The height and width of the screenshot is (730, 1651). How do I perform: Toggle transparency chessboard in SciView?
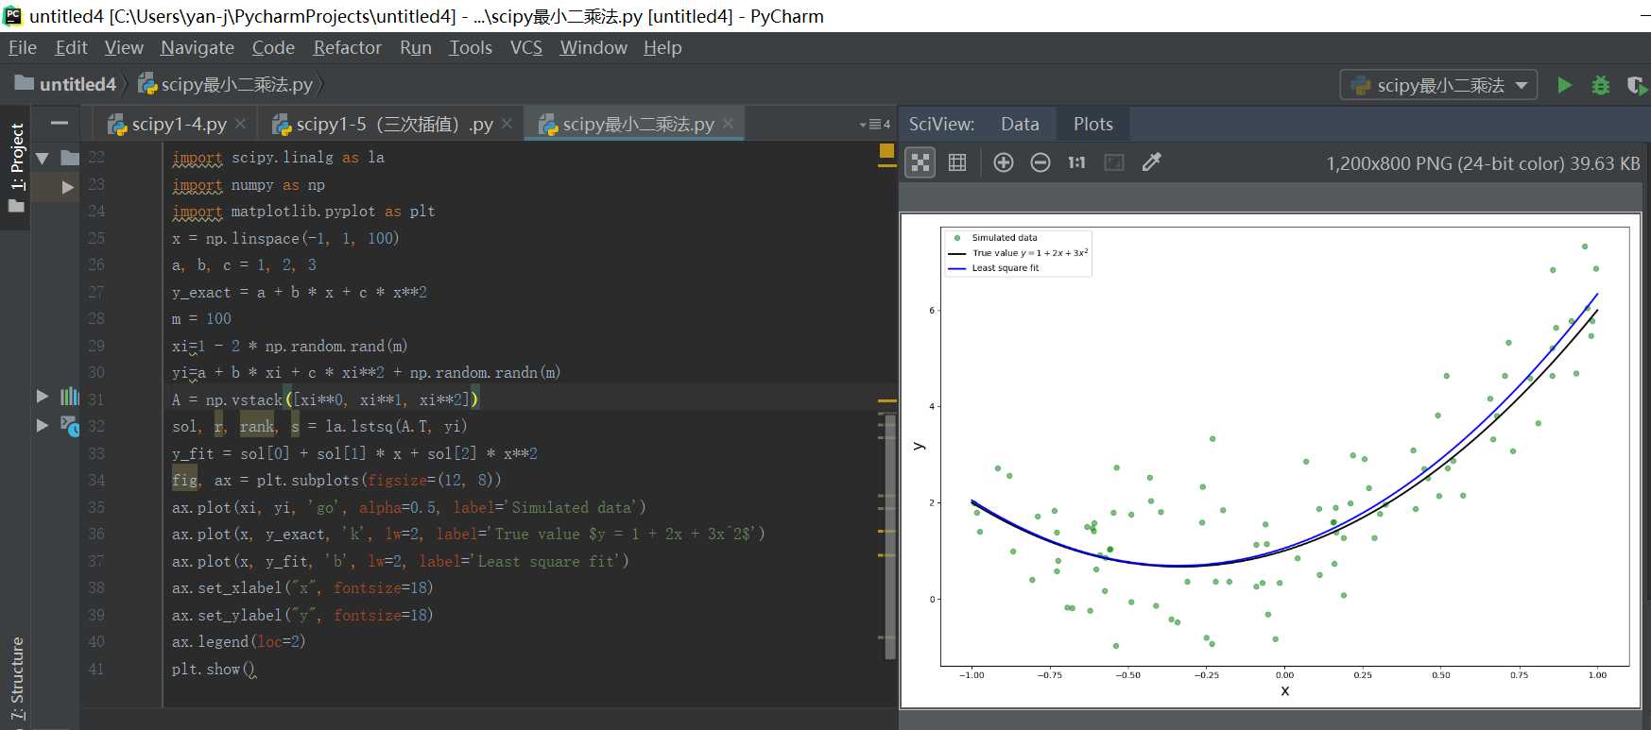[920, 162]
